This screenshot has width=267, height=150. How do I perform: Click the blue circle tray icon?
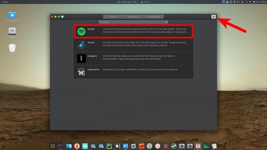[224, 2]
